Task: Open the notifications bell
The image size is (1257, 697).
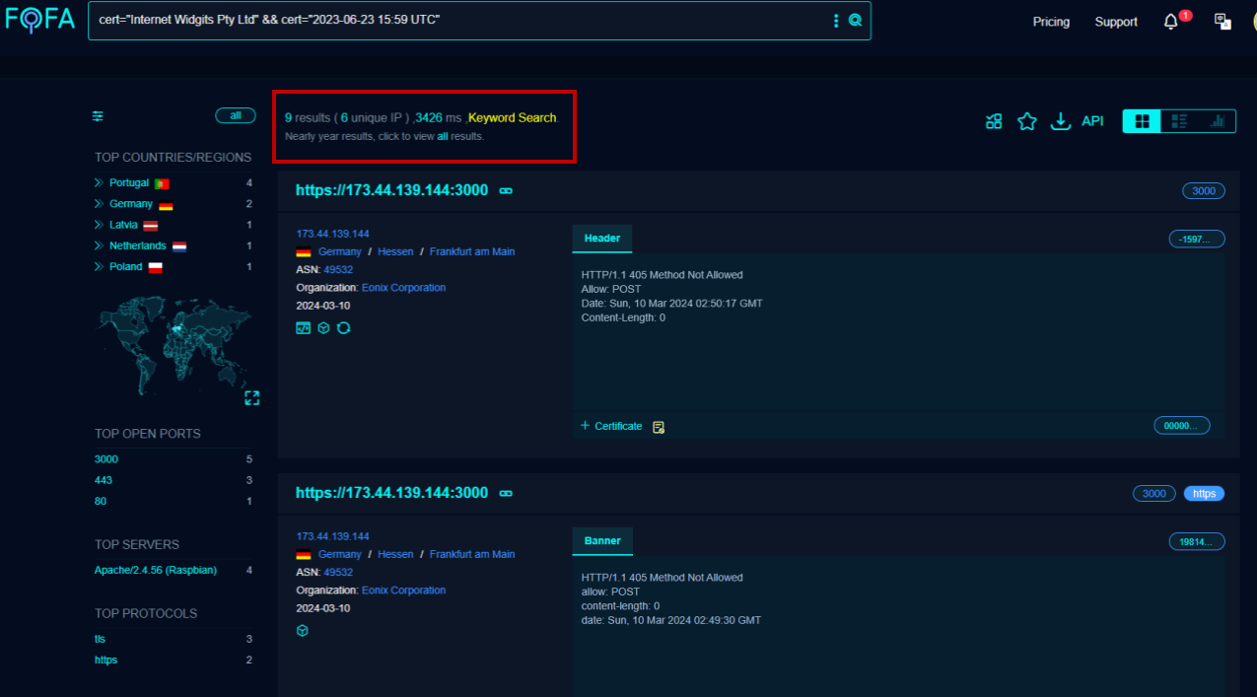Action: pos(1171,22)
